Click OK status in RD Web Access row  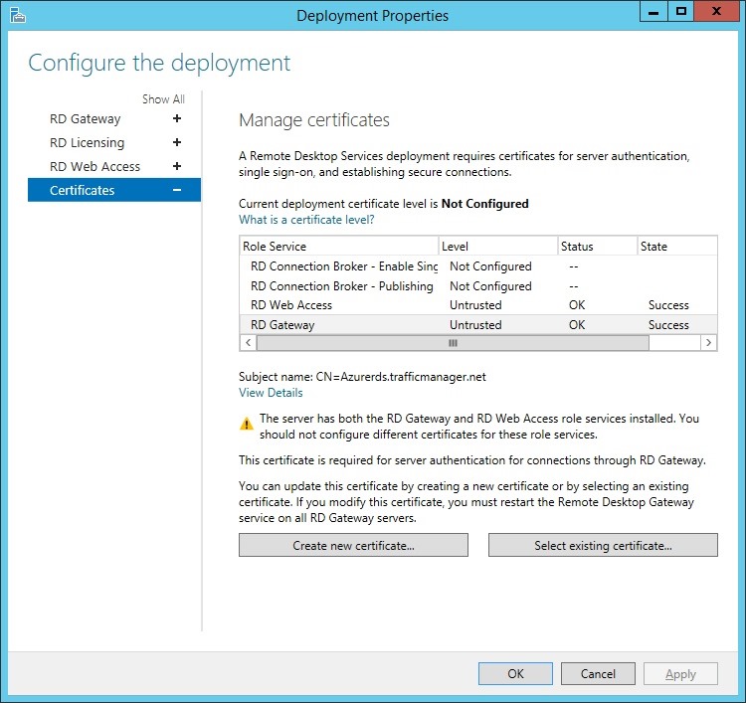pos(577,305)
